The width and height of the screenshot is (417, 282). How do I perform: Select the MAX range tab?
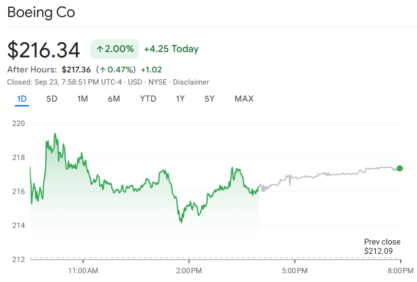pyautogui.click(x=244, y=99)
